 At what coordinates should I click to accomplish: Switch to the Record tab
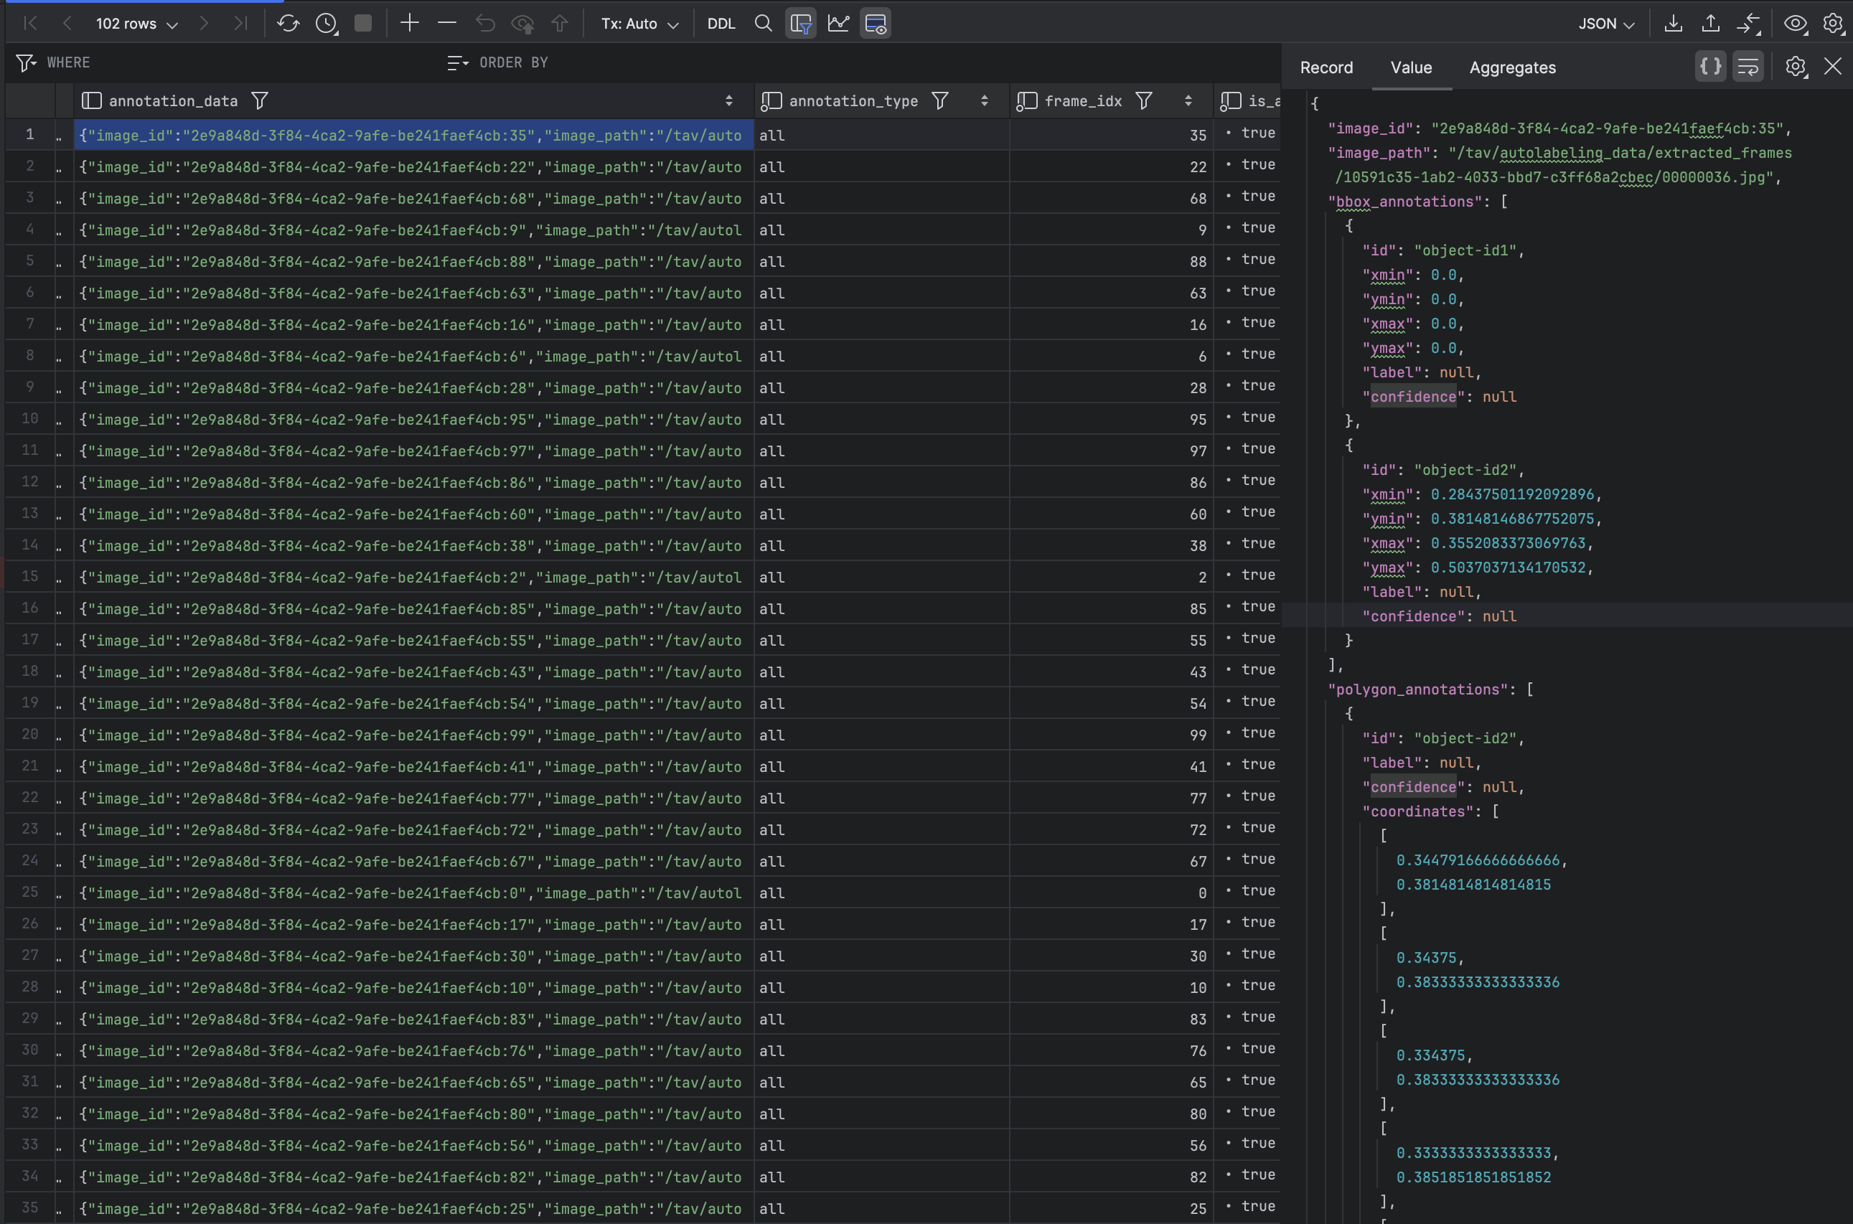click(1326, 67)
